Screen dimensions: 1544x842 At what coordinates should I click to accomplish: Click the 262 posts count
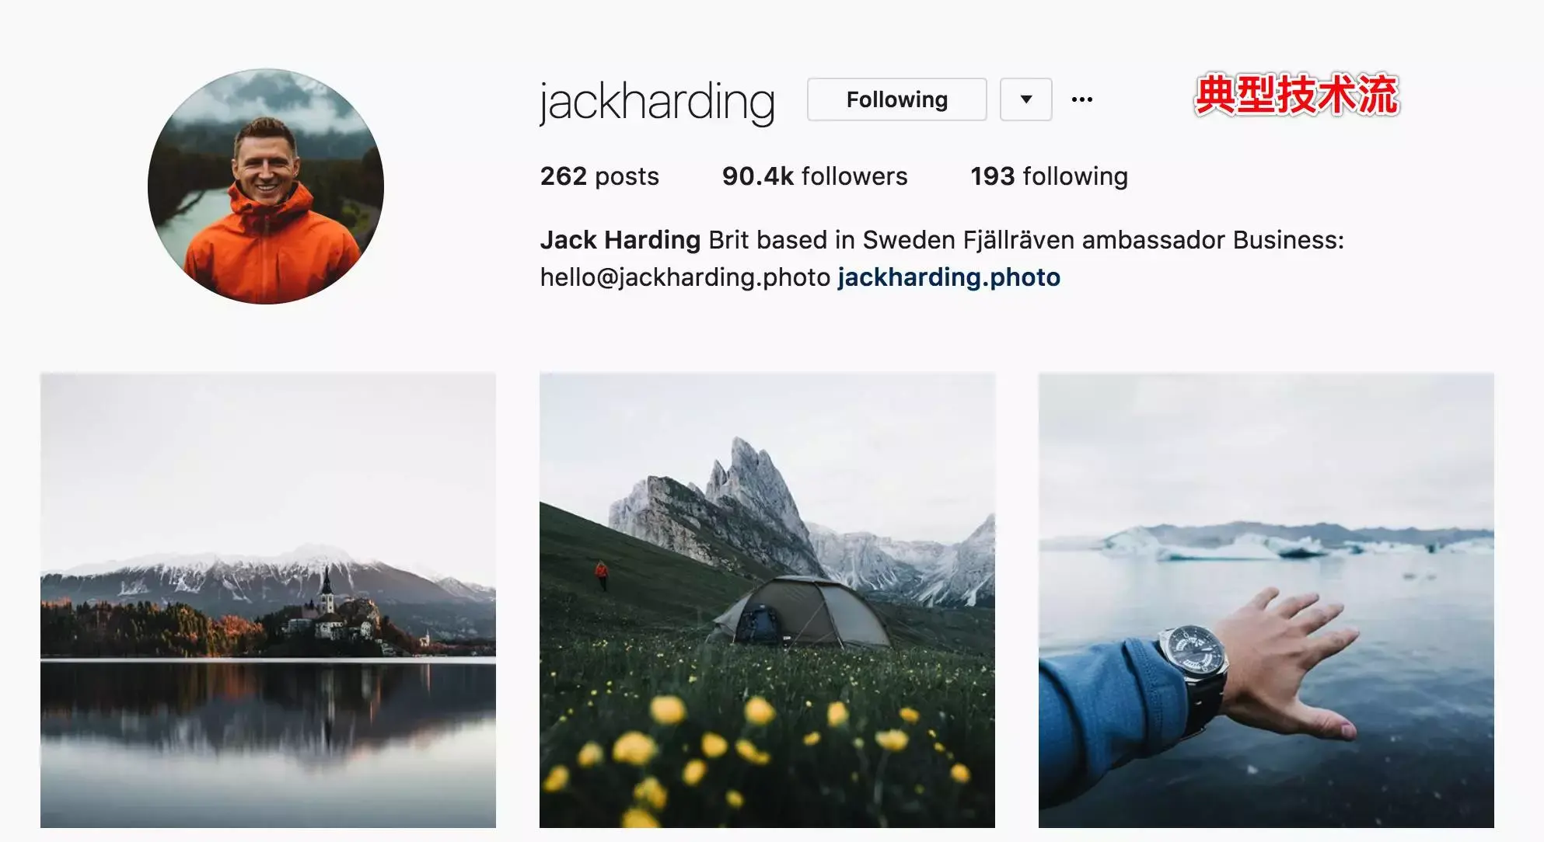[x=599, y=176]
